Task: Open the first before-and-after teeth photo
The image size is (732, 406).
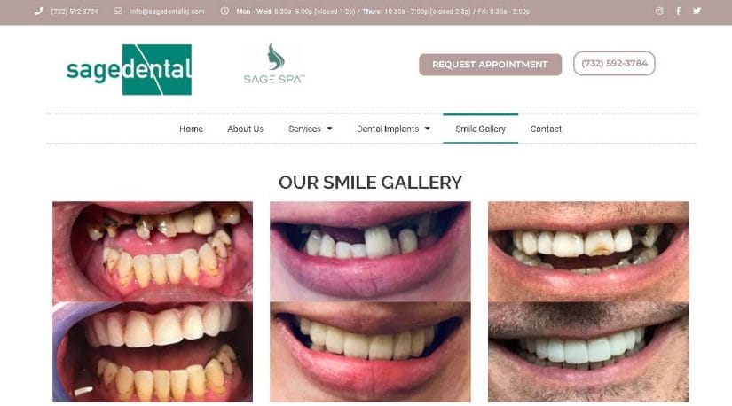Action: coord(153,301)
